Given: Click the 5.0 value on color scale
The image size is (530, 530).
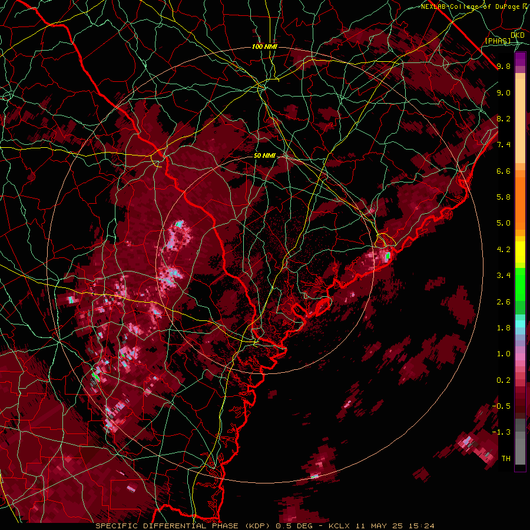Looking at the screenshot, I should (x=503, y=223).
